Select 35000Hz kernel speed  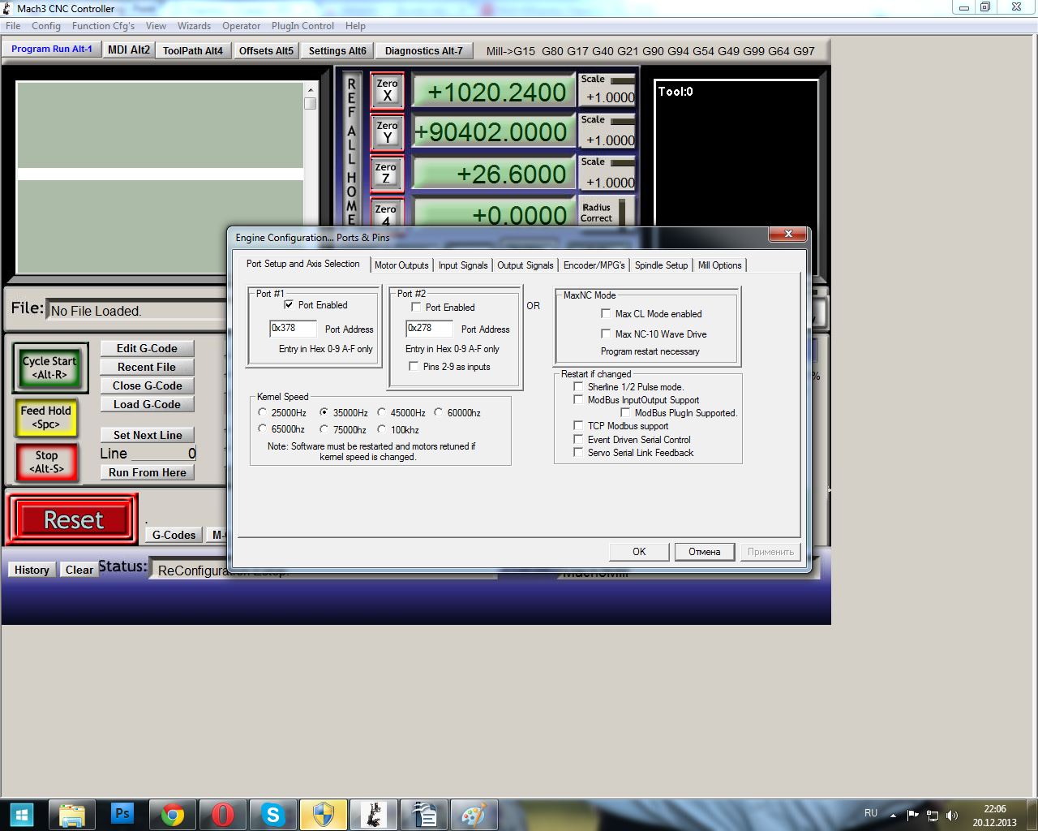tap(324, 412)
